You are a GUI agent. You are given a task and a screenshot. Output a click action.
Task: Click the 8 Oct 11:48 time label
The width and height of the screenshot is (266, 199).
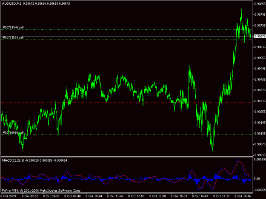tap(115, 196)
